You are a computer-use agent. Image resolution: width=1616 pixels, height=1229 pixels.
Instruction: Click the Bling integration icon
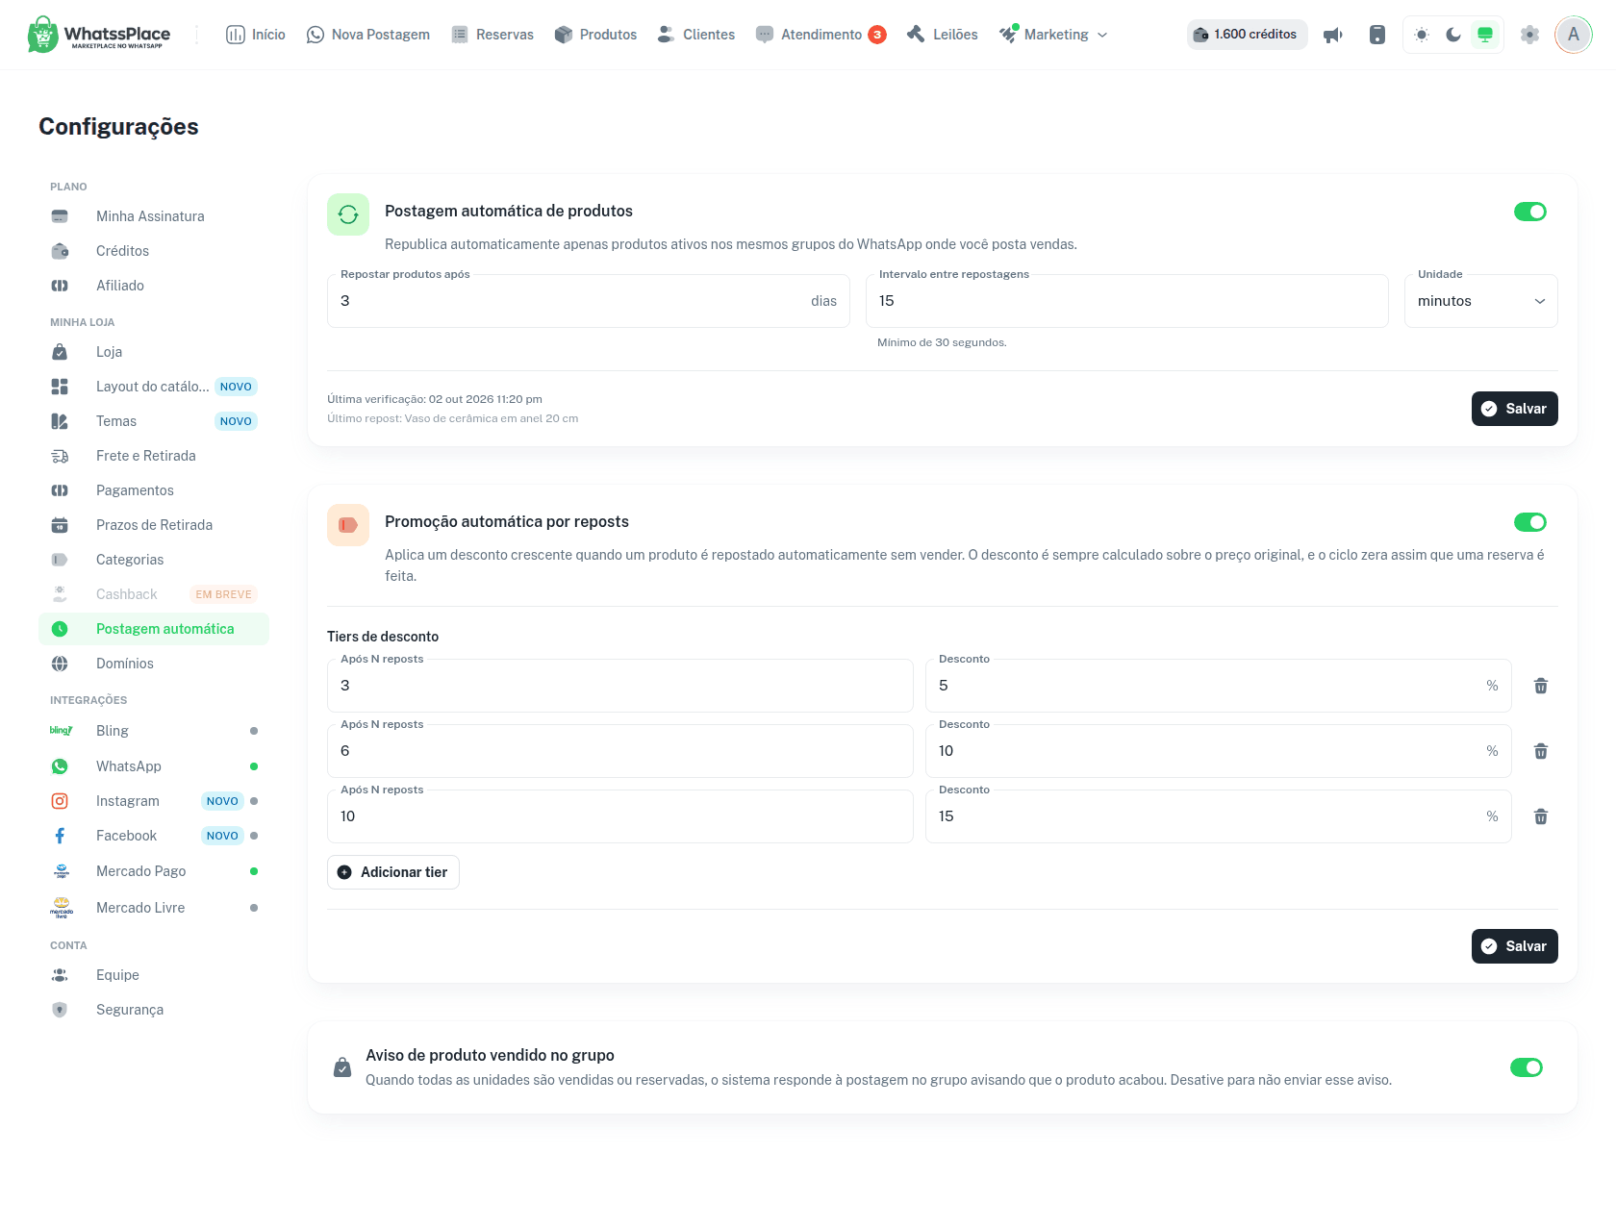61,731
